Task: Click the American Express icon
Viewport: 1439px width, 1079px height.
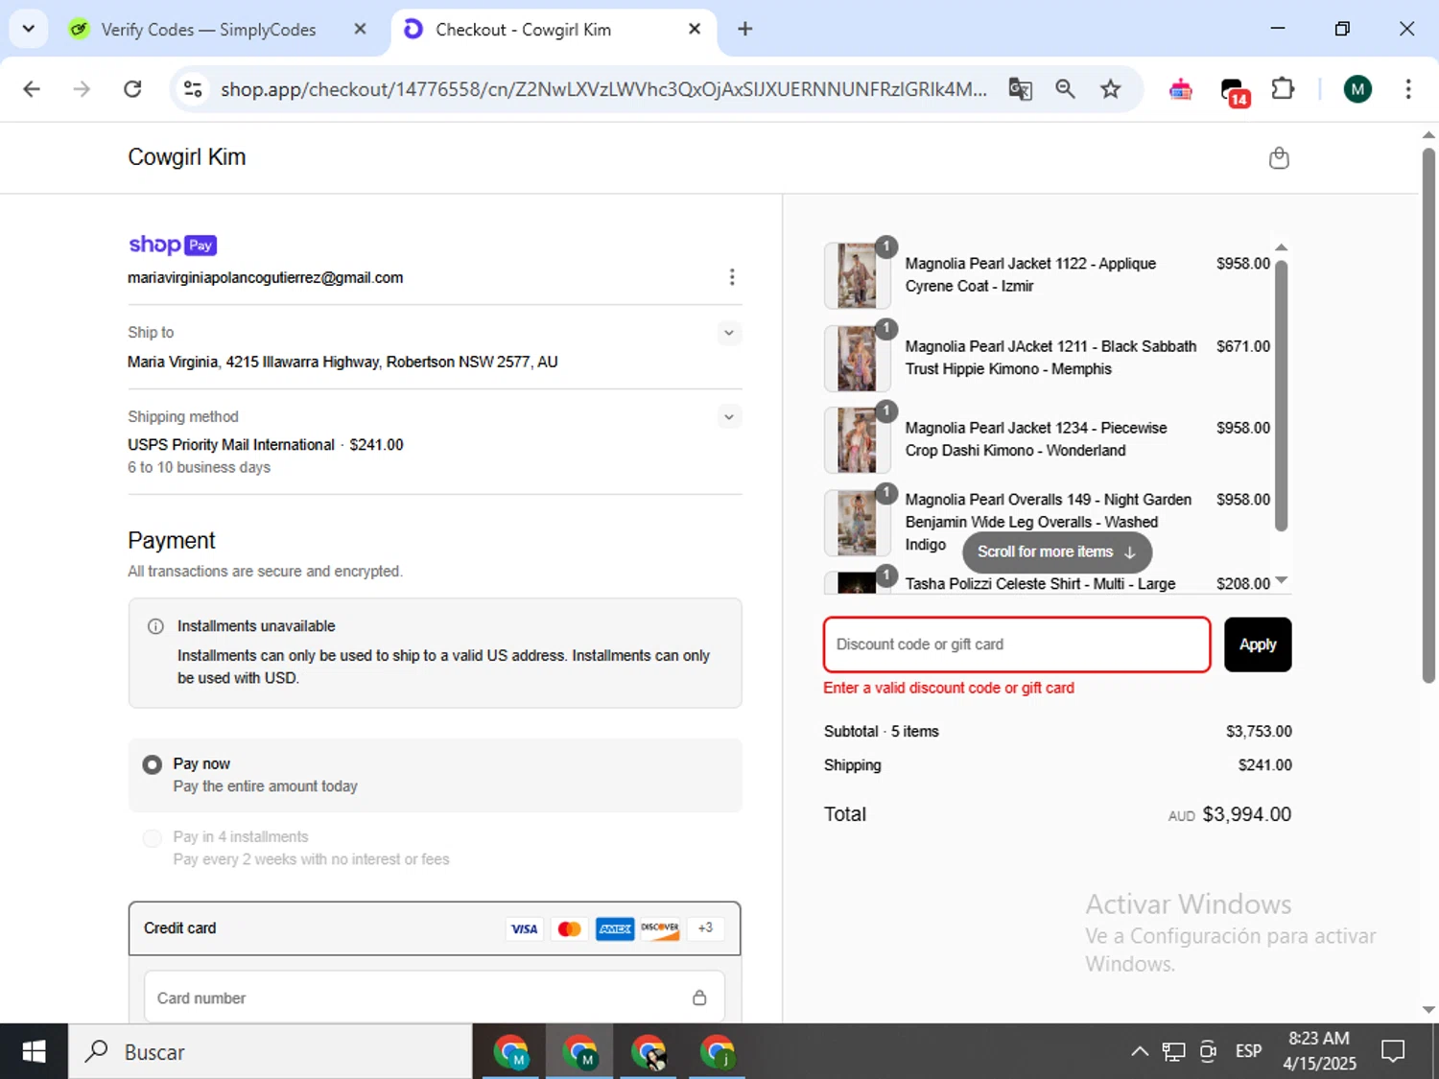Action: (x=615, y=928)
